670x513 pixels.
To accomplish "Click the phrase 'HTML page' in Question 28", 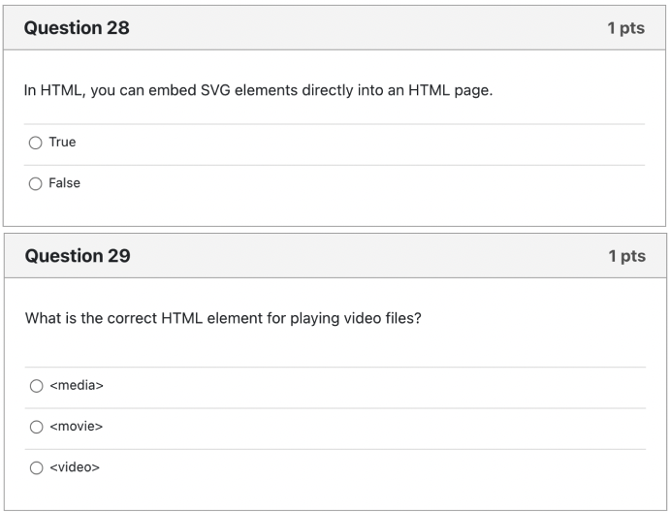I will (450, 90).
